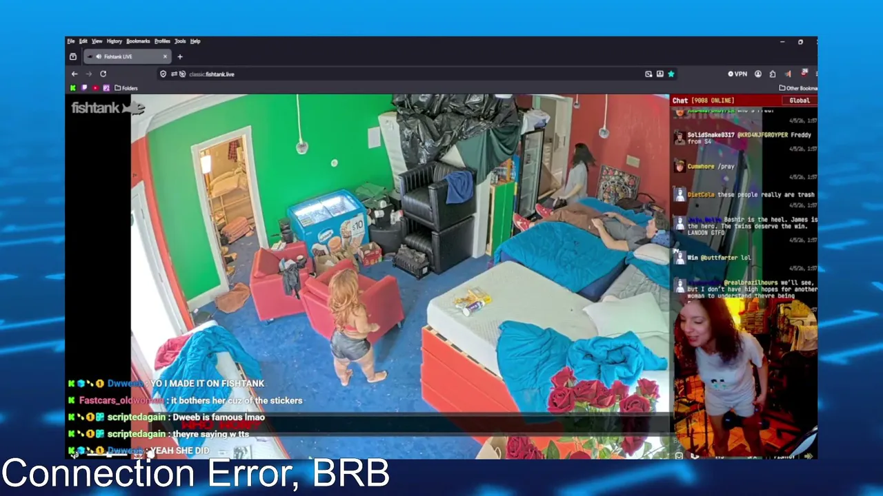Screen dimensions: 883x496
Task: Open the Help menu
Action: tap(195, 41)
